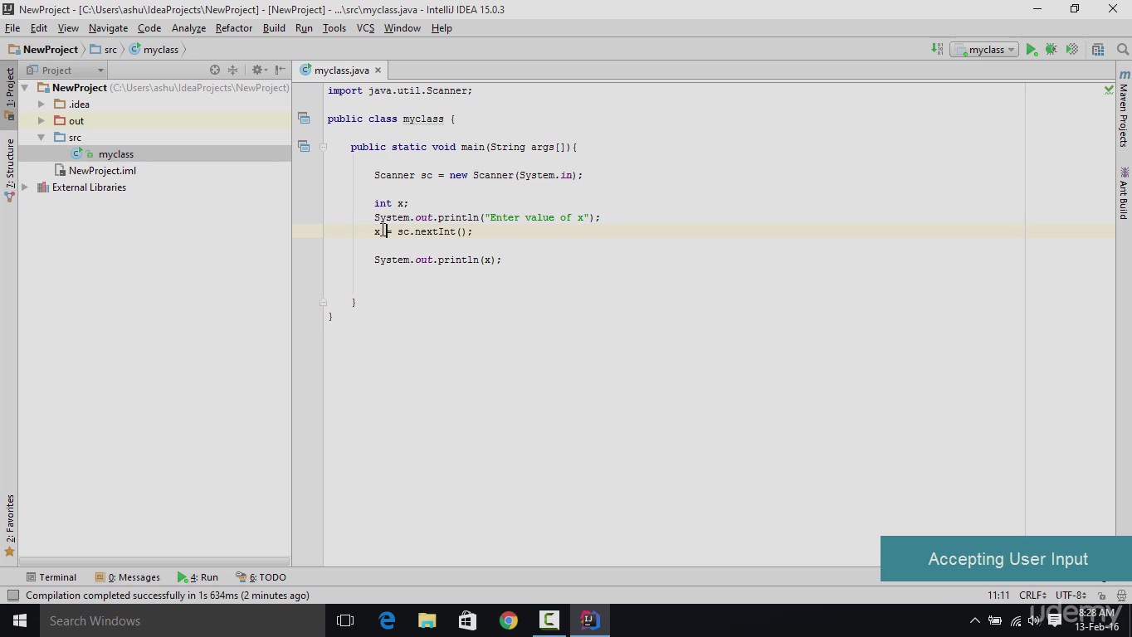Select the myclass.java editor tab
The image size is (1132, 637).
point(340,71)
